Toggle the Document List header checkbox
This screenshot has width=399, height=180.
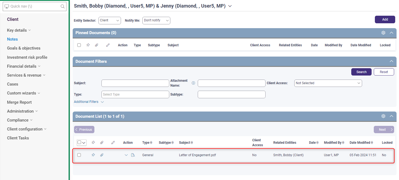pos(79,142)
